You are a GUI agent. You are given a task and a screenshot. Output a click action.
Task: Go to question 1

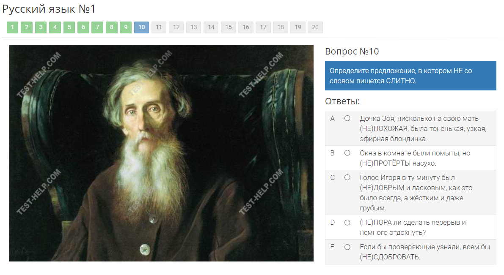[13, 27]
